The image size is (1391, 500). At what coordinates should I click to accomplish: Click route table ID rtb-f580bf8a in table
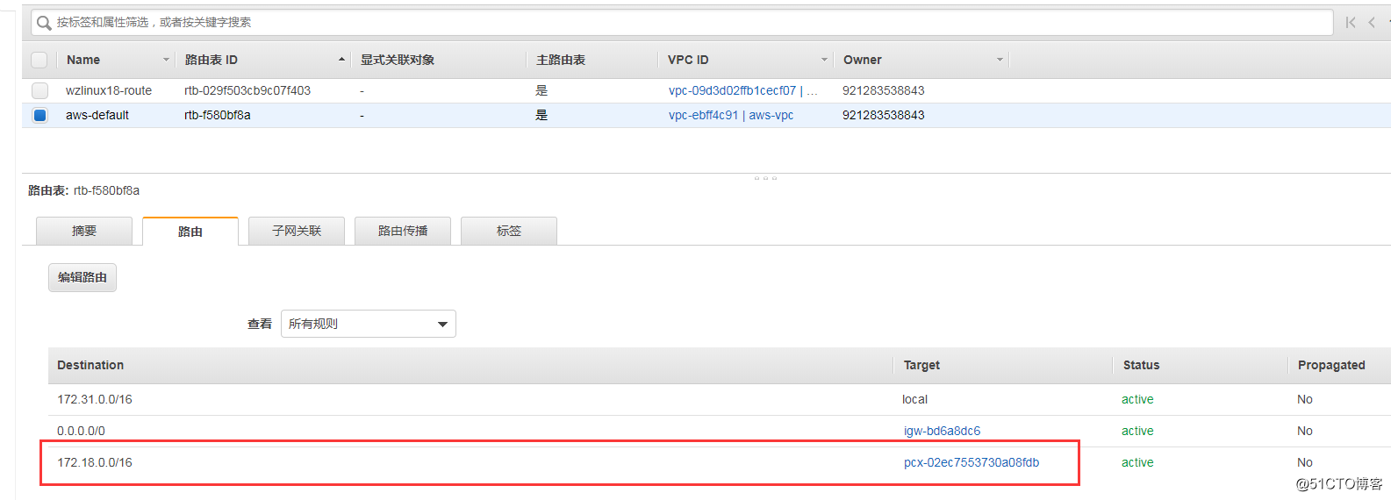[x=218, y=115]
